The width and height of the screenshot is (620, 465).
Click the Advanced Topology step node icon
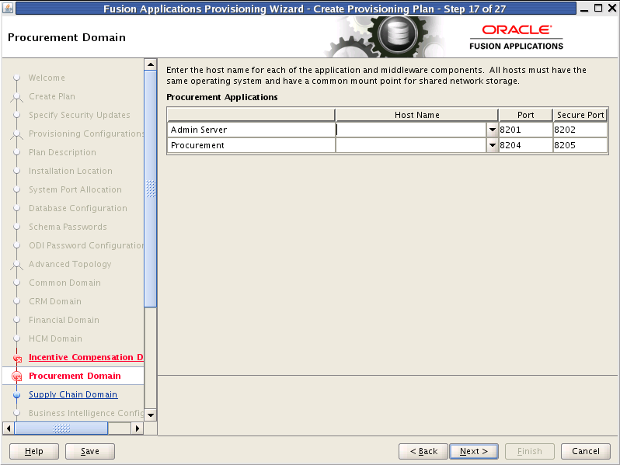click(16, 265)
